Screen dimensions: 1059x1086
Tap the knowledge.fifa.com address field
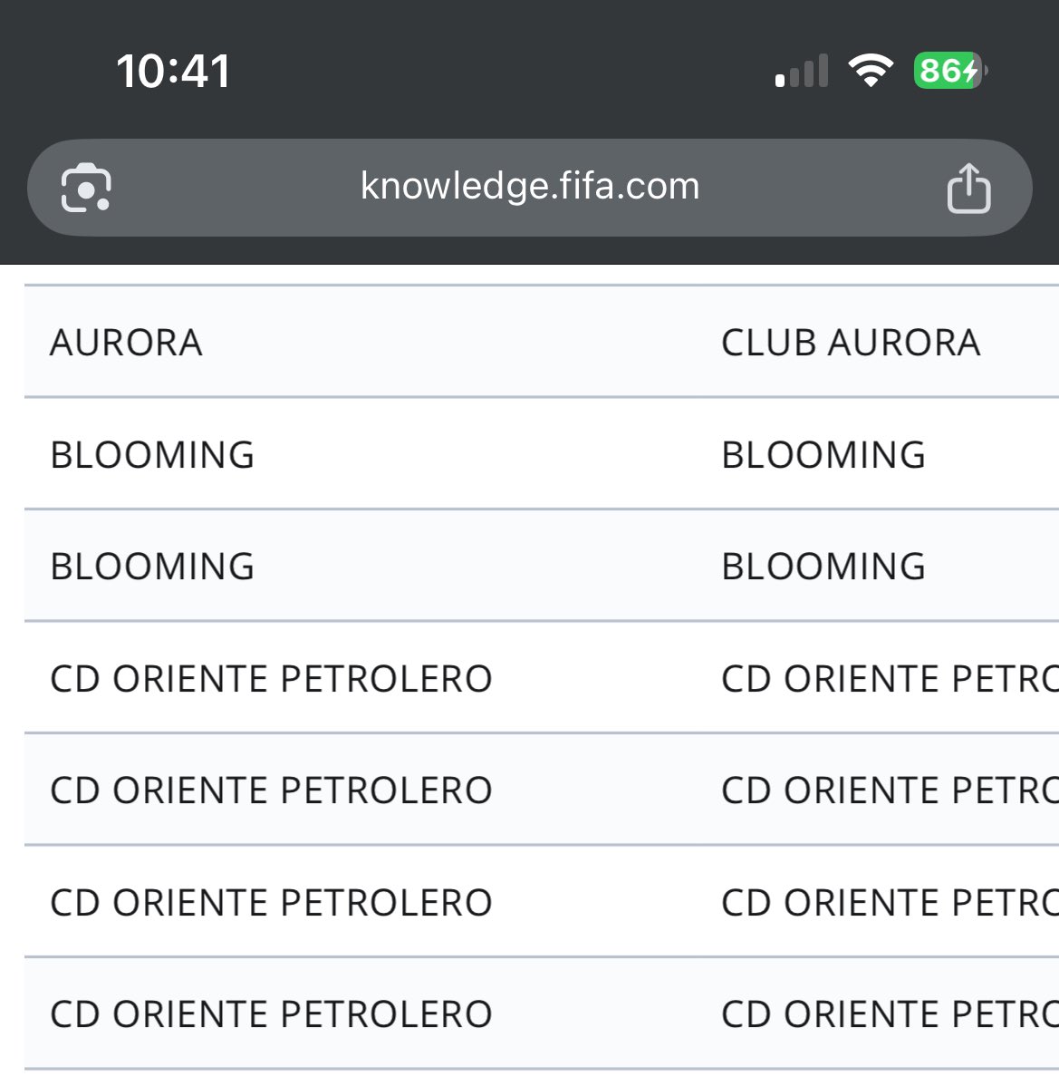(x=529, y=188)
